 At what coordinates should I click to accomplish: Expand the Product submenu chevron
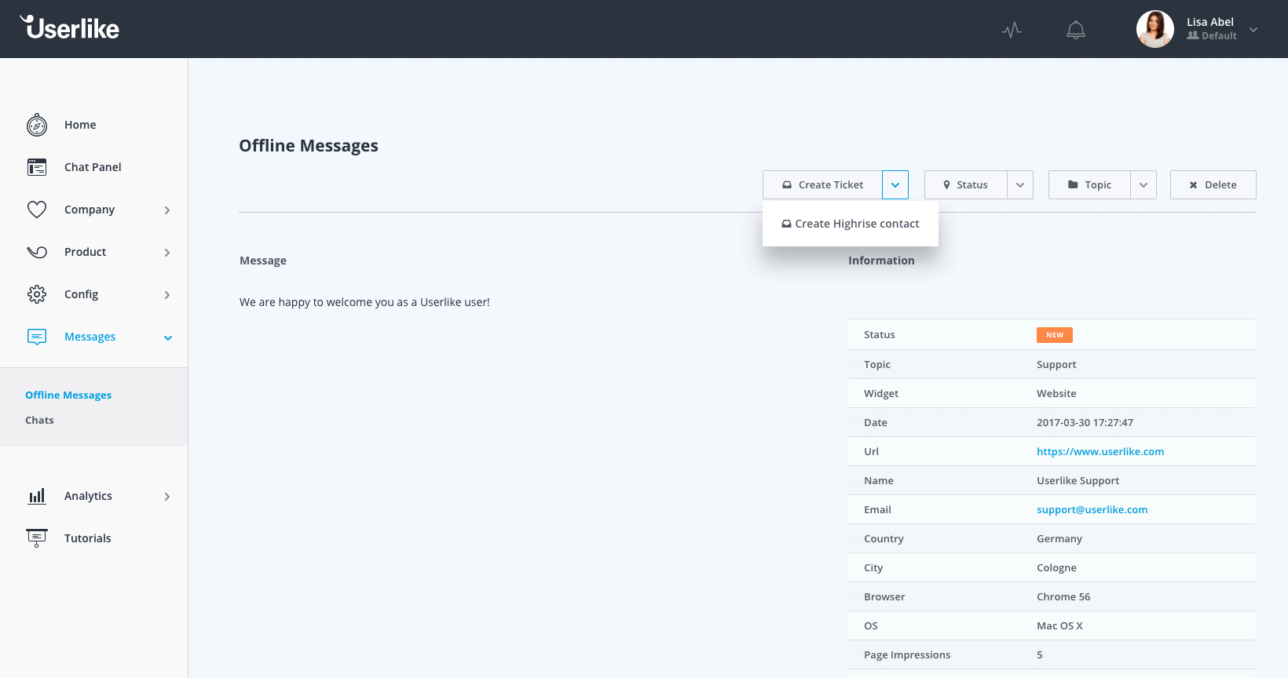pos(167,253)
